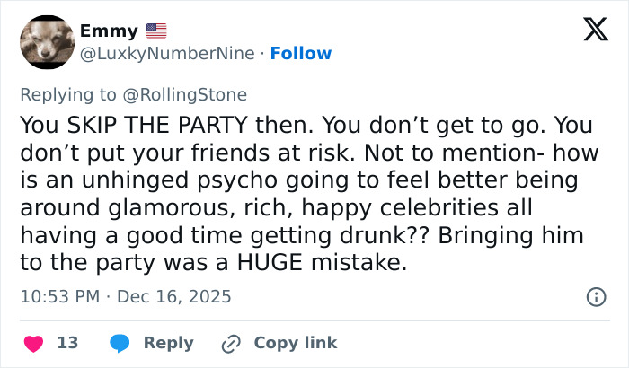Image resolution: width=629 pixels, height=368 pixels.
Task: Click the reply speech bubble icon
Action: click(x=119, y=343)
